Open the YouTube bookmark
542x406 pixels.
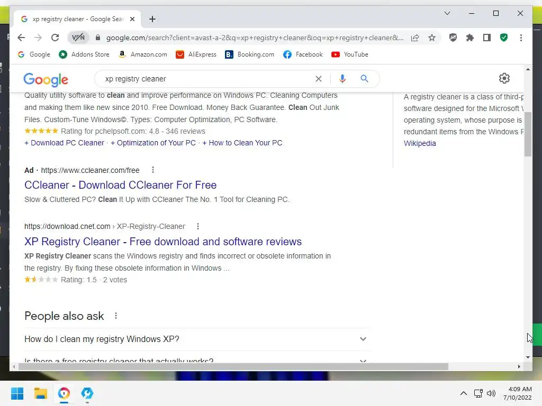[x=350, y=54]
